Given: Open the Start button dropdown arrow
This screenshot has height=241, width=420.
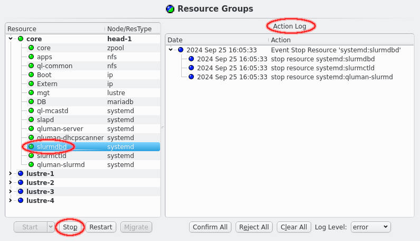Looking at the screenshot, I should [x=51, y=227].
